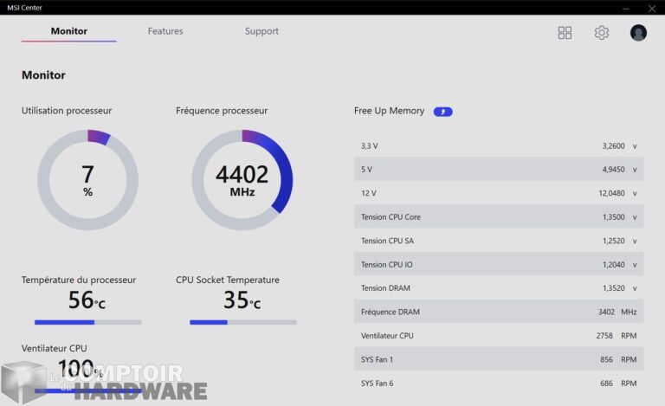Select the Tension CPU SA row

point(499,241)
